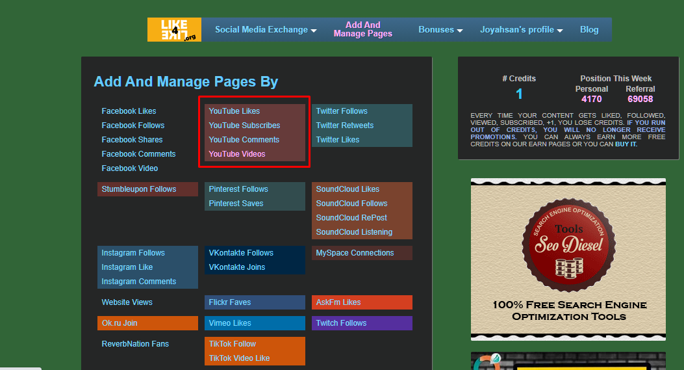Click the partially visible banner below Seo Diesel
This screenshot has width=684, height=370.
[568, 362]
